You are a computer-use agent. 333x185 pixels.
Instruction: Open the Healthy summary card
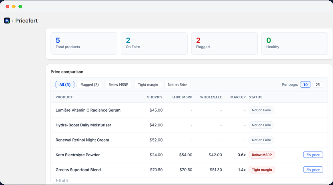tap(295, 43)
